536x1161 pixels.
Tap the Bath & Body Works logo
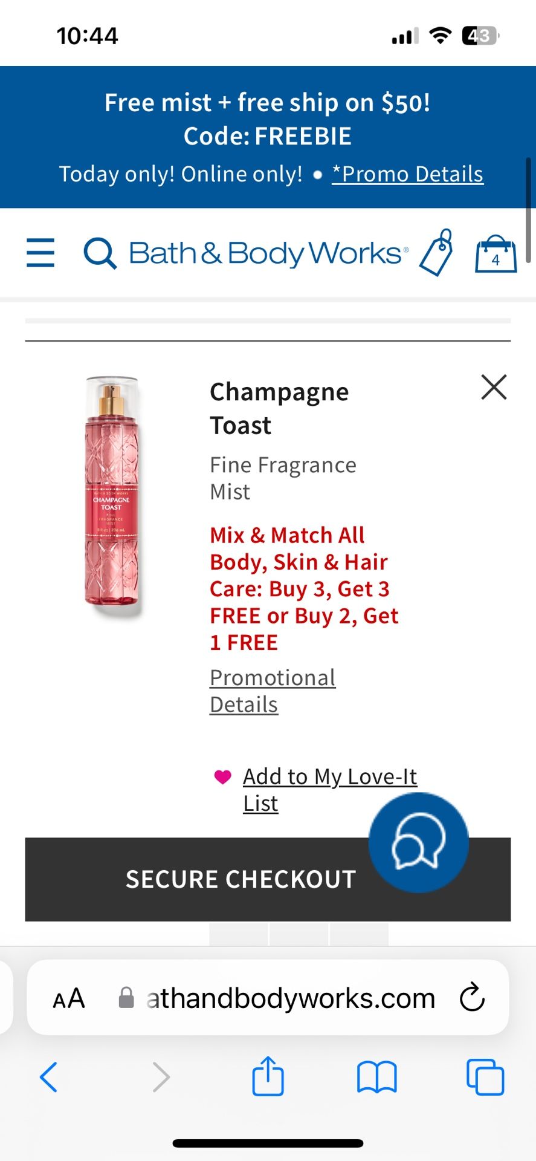click(x=268, y=253)
